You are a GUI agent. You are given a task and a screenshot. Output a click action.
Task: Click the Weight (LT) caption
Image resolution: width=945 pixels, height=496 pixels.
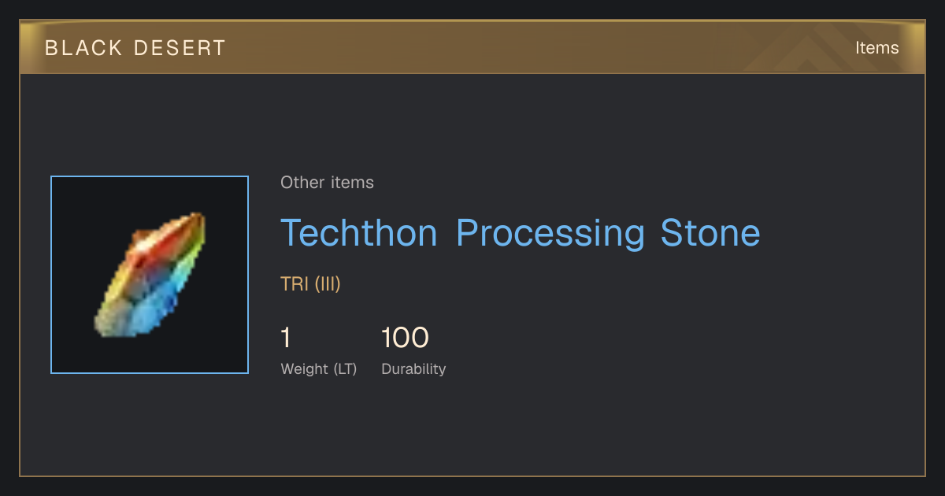pos(319,369)
